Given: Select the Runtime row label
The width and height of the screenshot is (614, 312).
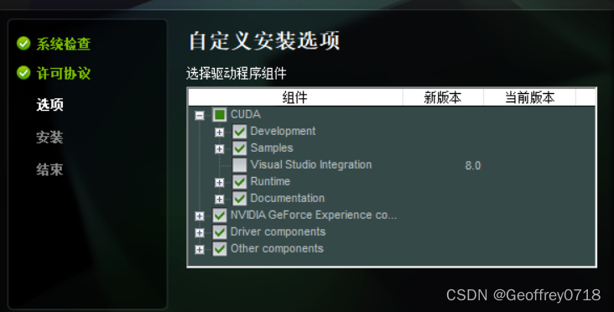Looking at the screenshot, I should coord(270,181).
